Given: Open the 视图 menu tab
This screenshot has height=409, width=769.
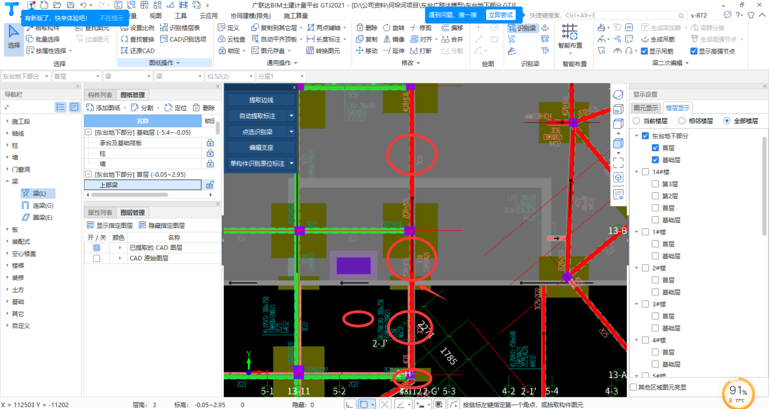Looking at the screenshot, I should tap(155, 16).
